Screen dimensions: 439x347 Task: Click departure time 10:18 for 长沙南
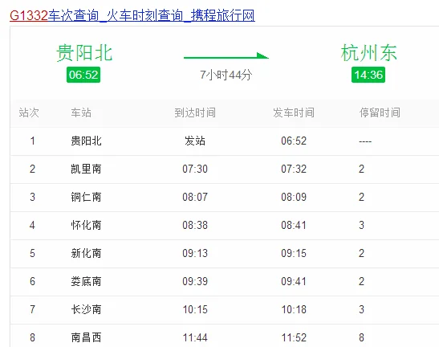coord(294,310)
